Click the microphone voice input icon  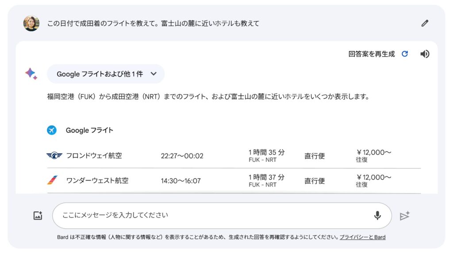(377, 215)
